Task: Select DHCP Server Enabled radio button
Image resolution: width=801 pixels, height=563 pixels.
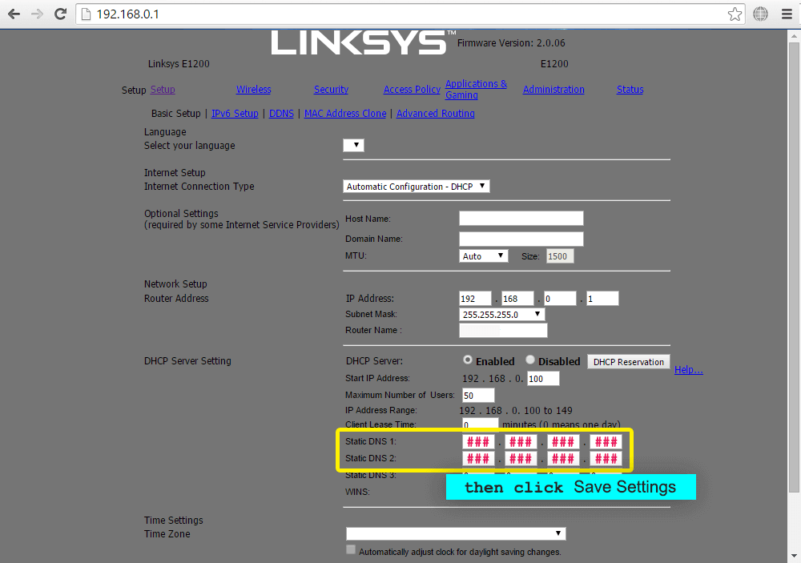Action: (468, 360)
